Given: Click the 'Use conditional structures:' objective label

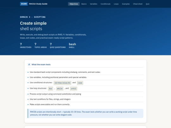Looking at the screenshot, I should [41, 82].
